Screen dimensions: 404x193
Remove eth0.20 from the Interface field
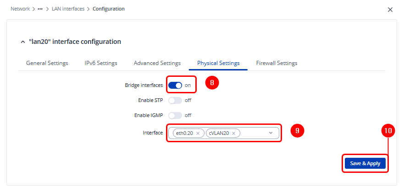pos(198,133)
